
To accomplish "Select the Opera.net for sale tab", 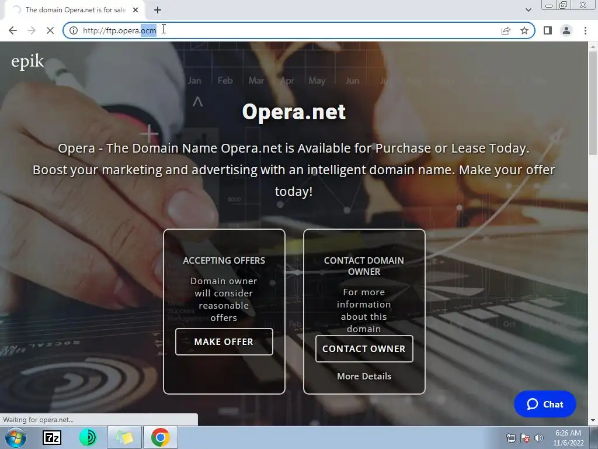I will tap(75, 10).
